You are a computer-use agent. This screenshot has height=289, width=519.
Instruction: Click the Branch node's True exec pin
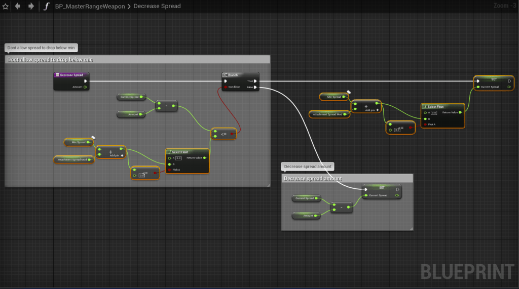255,80
